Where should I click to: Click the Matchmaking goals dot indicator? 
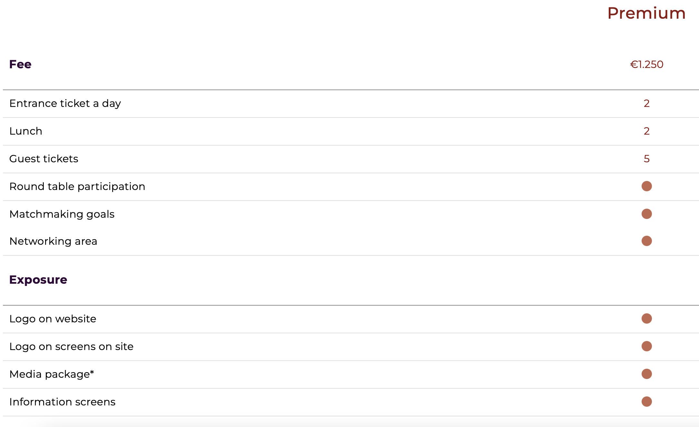(x=646, y=214)
